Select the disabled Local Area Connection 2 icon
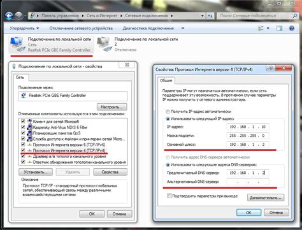Screen dimensions: 302x230 click(x=104, y=44)
